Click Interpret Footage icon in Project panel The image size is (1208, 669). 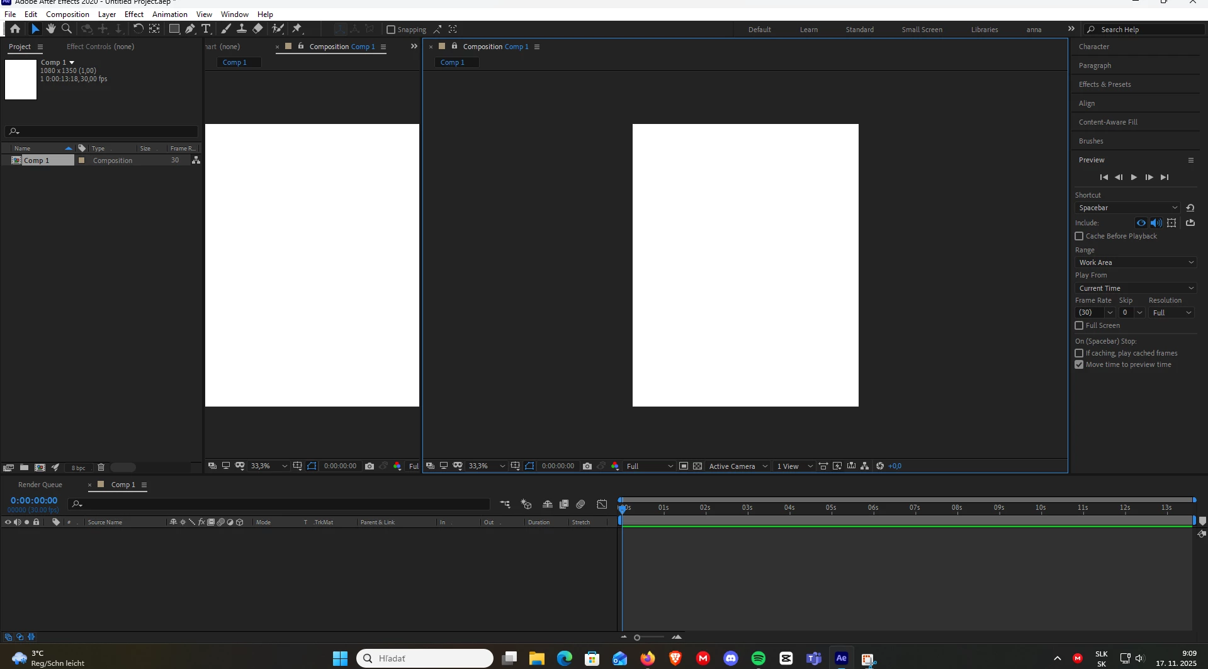click(x=8, y=468)
